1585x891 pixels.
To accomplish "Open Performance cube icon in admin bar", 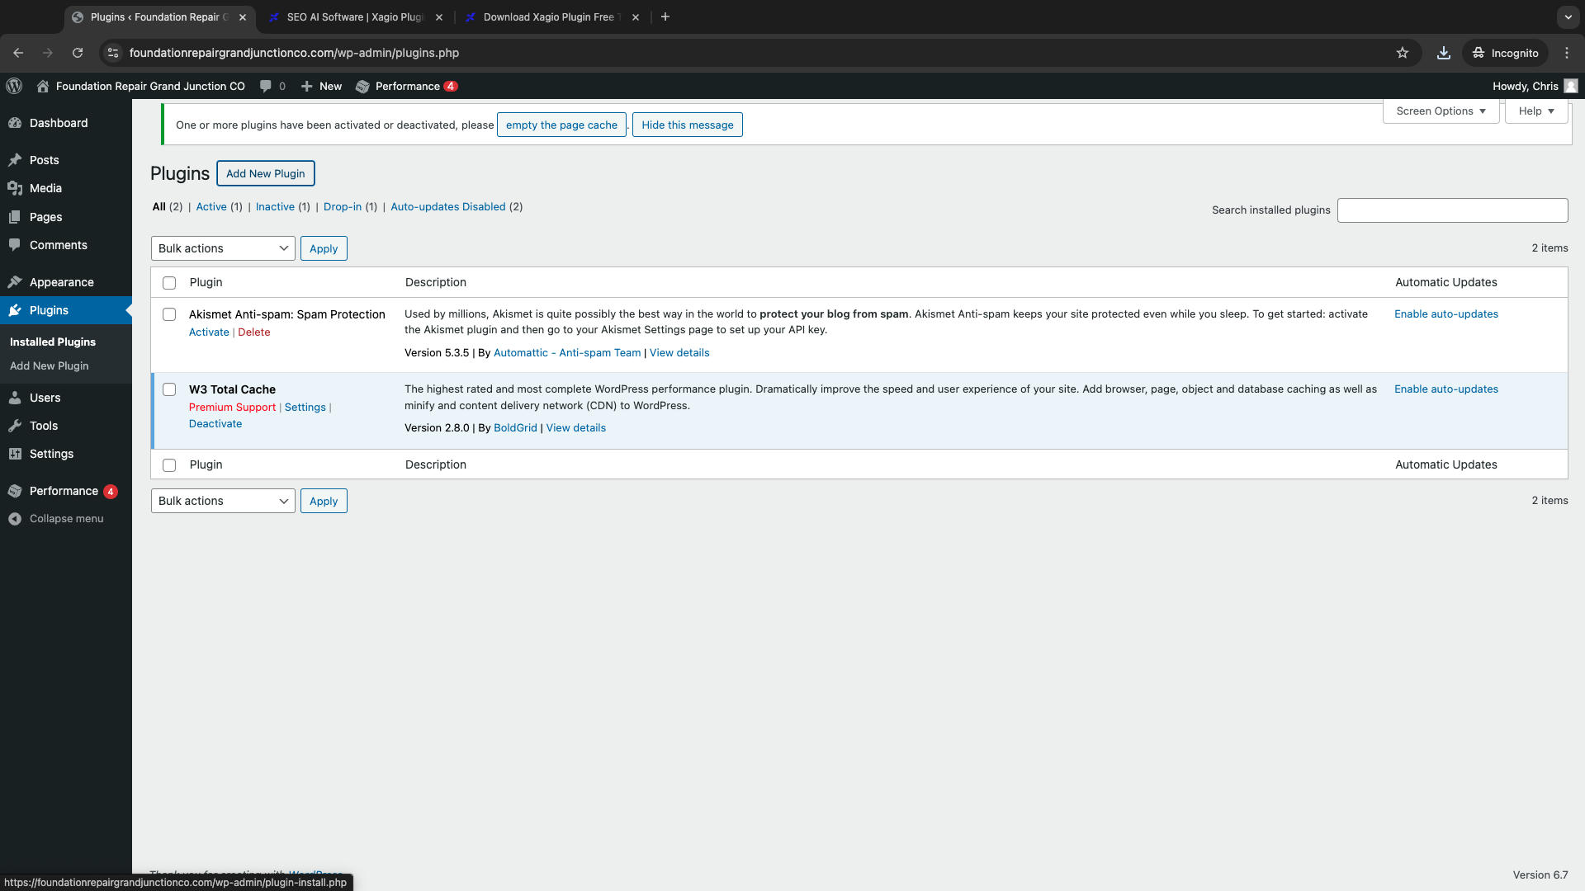I will pos(362,86).
